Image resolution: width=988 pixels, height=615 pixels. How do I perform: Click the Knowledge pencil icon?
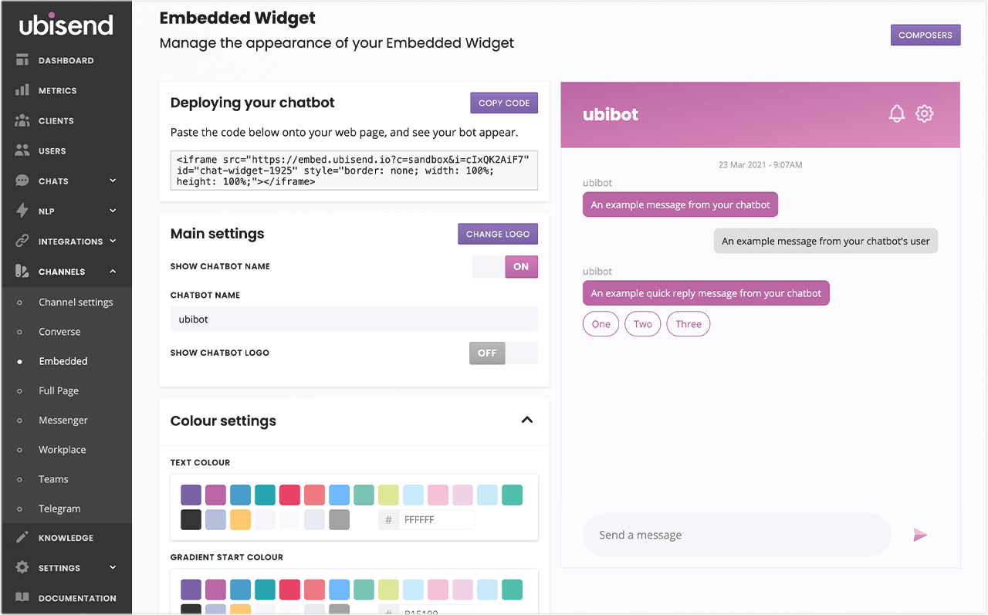click(x=22, y=538)
